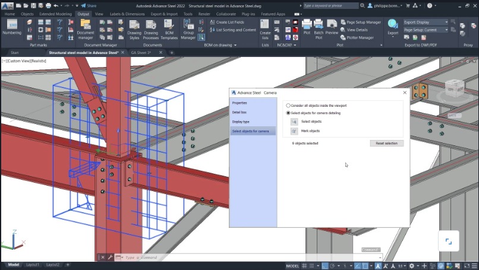Open View Details in Plot panel
The width and height of the screenshot is (479, 270).
[354, 30]
